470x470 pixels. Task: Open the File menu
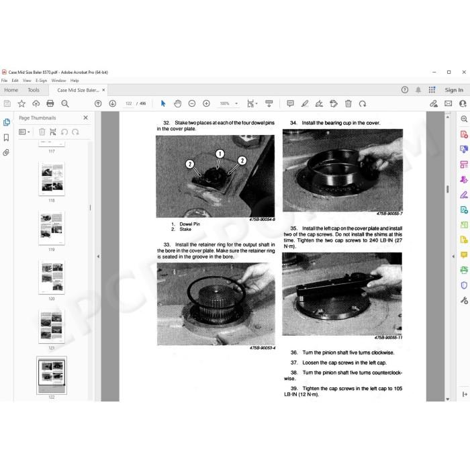[4, 81]
